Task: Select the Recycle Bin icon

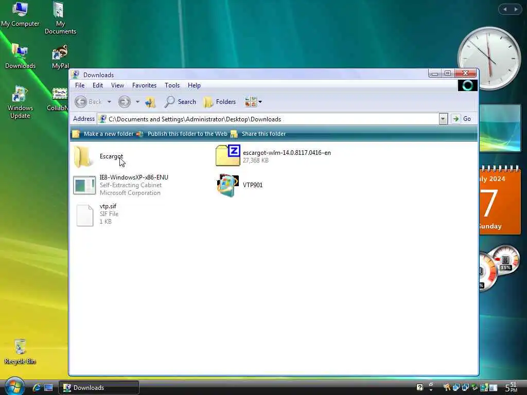Action: (x=20, y=352)
